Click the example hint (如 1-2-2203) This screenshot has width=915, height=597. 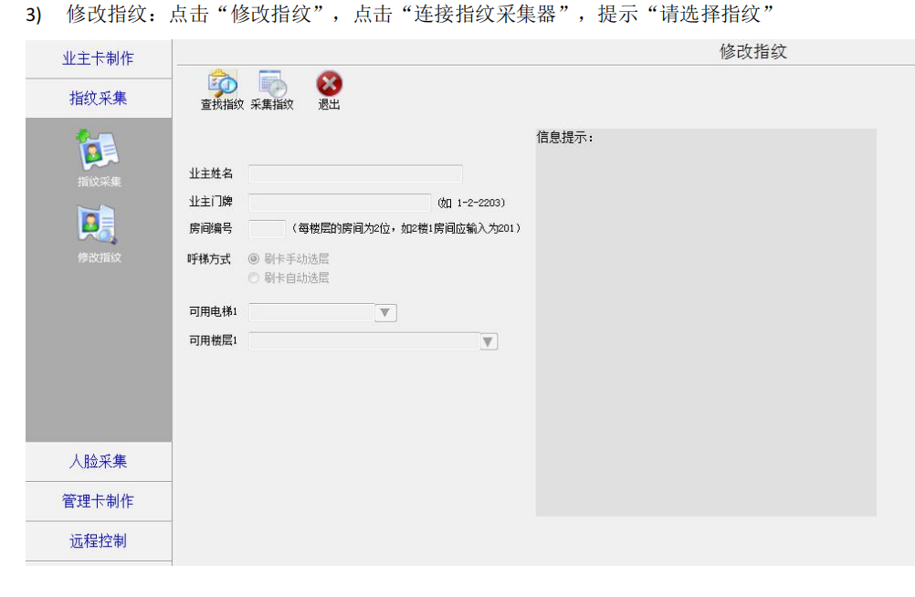(471, 203)
